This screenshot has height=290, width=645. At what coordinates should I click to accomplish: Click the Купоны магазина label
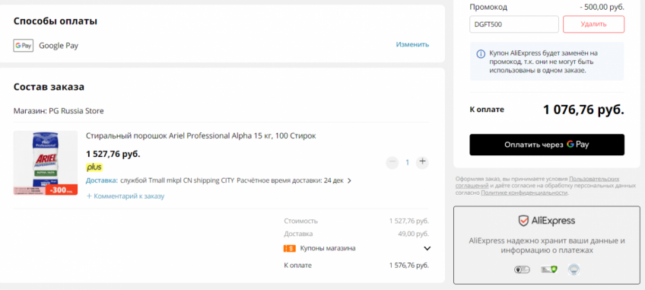click(x=328, y=248)
